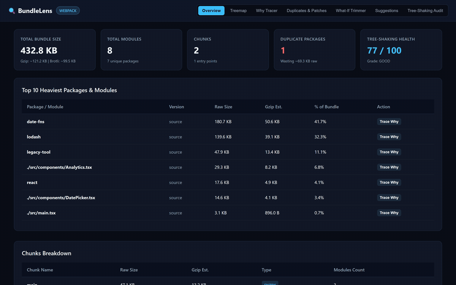Click the Action column header
The height and width of the screenshot is (285, 456).
[x=383, y=107]
